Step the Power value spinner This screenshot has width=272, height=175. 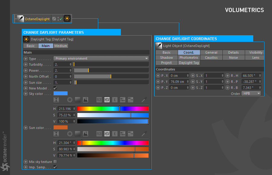pos(70,70)
